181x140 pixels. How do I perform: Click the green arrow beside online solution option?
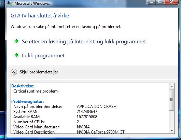(x=16, y=41)
